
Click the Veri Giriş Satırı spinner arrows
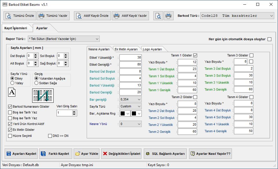point(74,113)
